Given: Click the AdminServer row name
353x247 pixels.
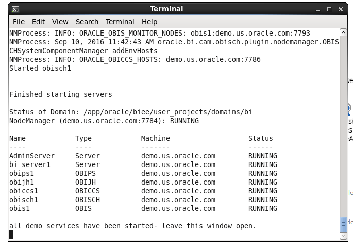Looking at the screenshot, I should click(32, 156).
